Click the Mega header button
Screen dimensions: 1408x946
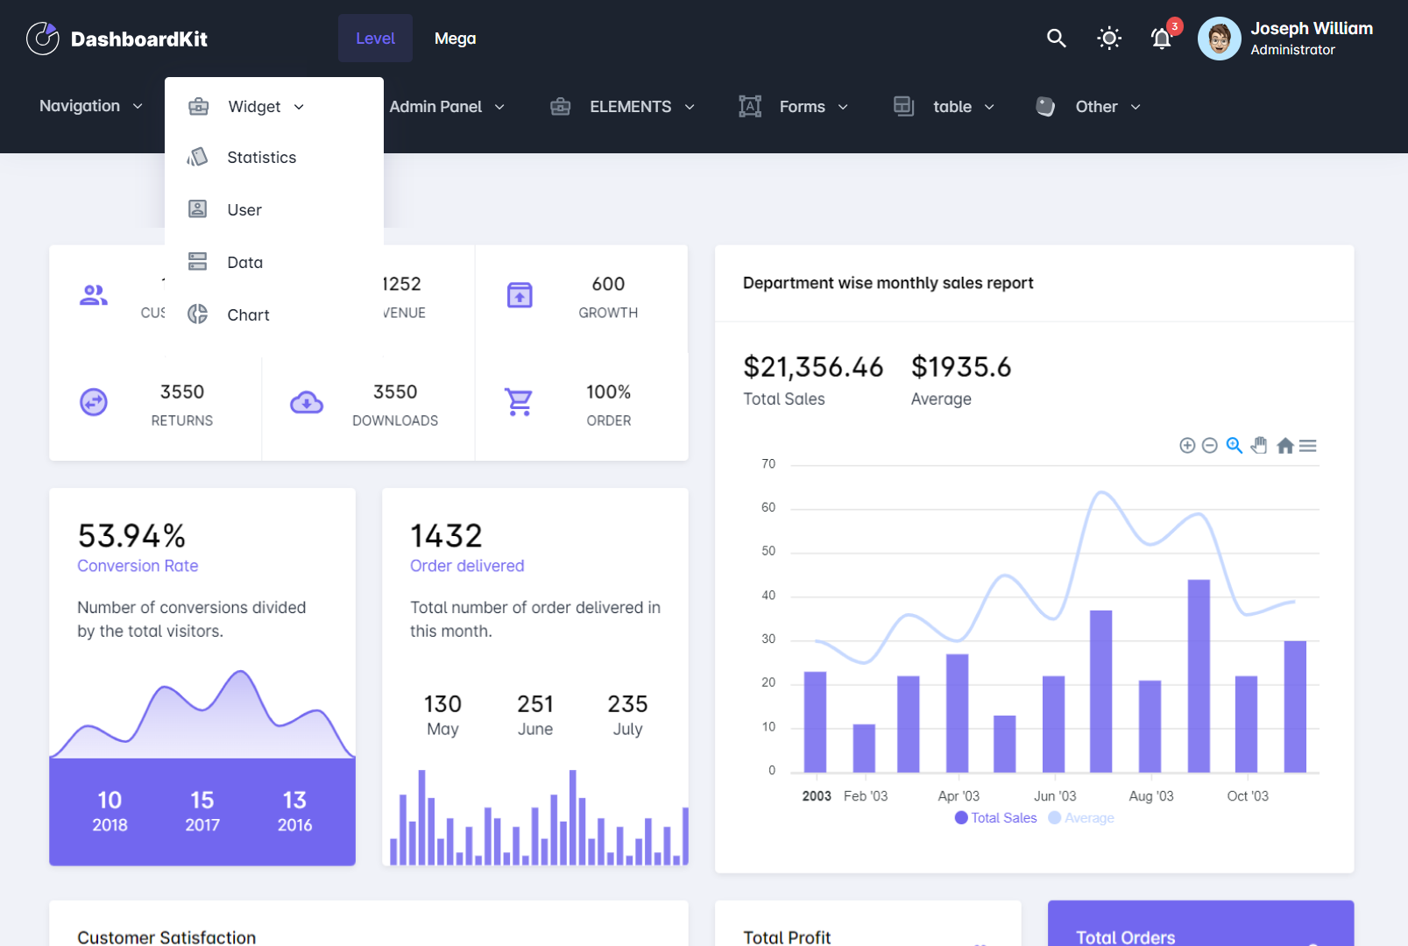[x=455, y=39]
